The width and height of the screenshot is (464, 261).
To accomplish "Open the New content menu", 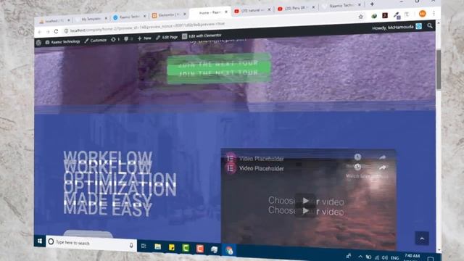I will click(144, 38).
